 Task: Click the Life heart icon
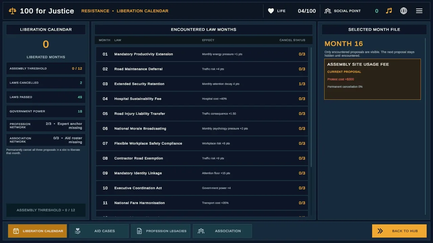click(x=271, y=11)
